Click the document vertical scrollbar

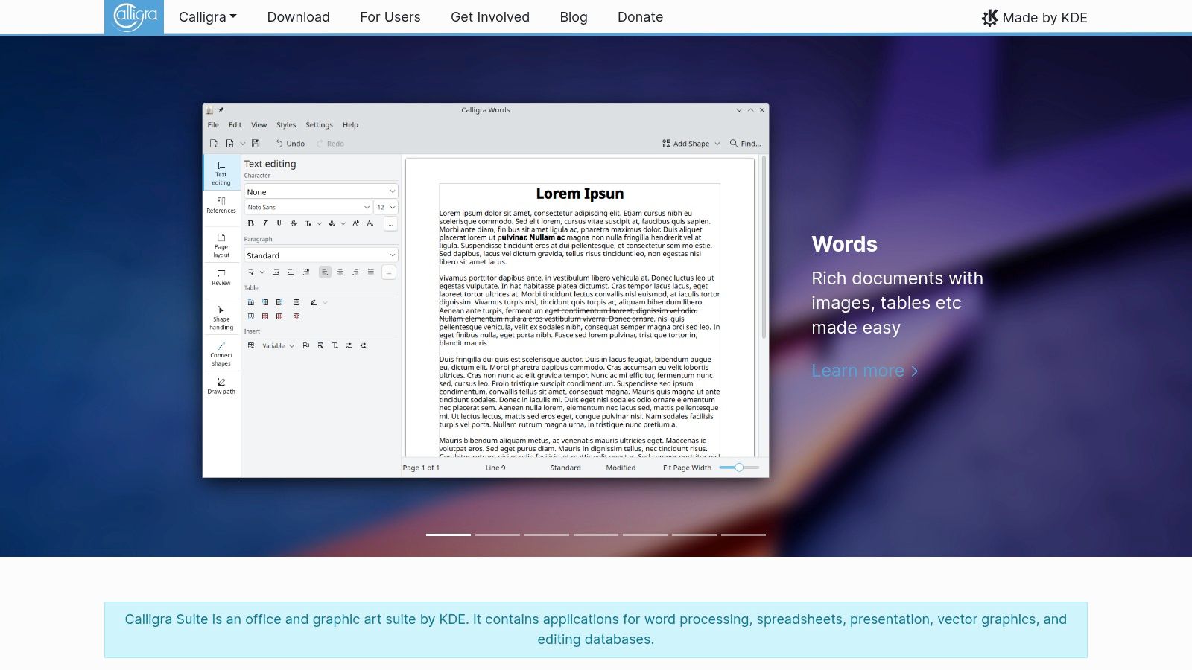click(764, 247)
